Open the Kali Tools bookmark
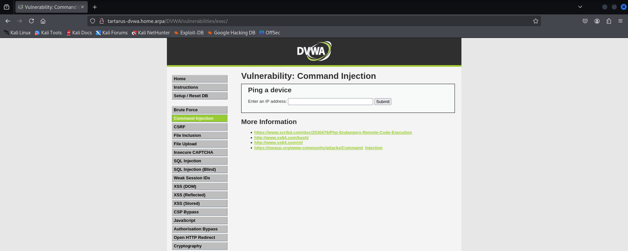The width and height of the screenshot is (628, 251). click(48, 33)
